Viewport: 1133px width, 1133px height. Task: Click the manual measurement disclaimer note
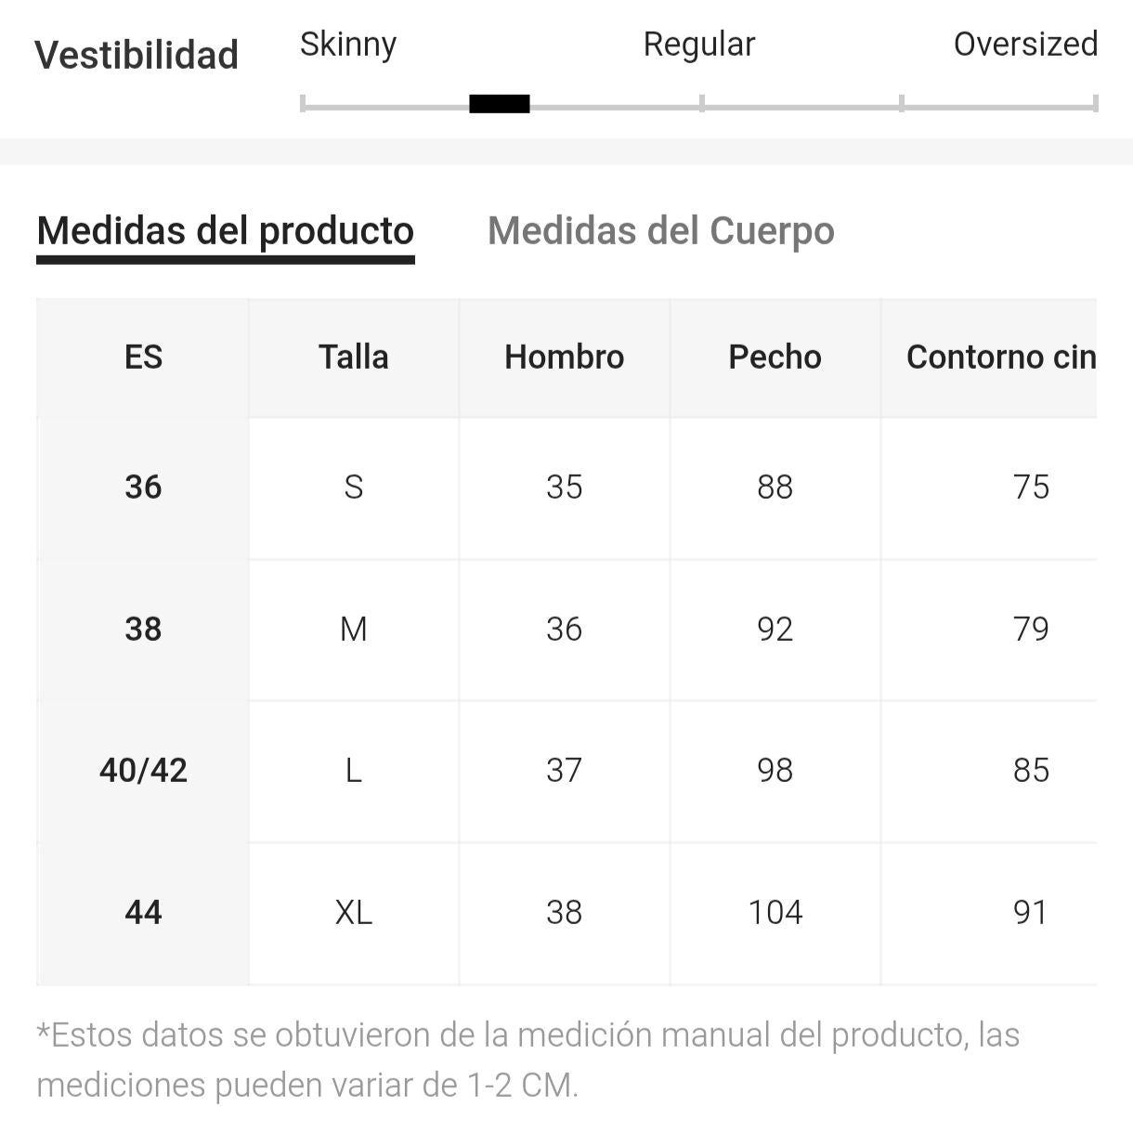(x=527, y=1060)
